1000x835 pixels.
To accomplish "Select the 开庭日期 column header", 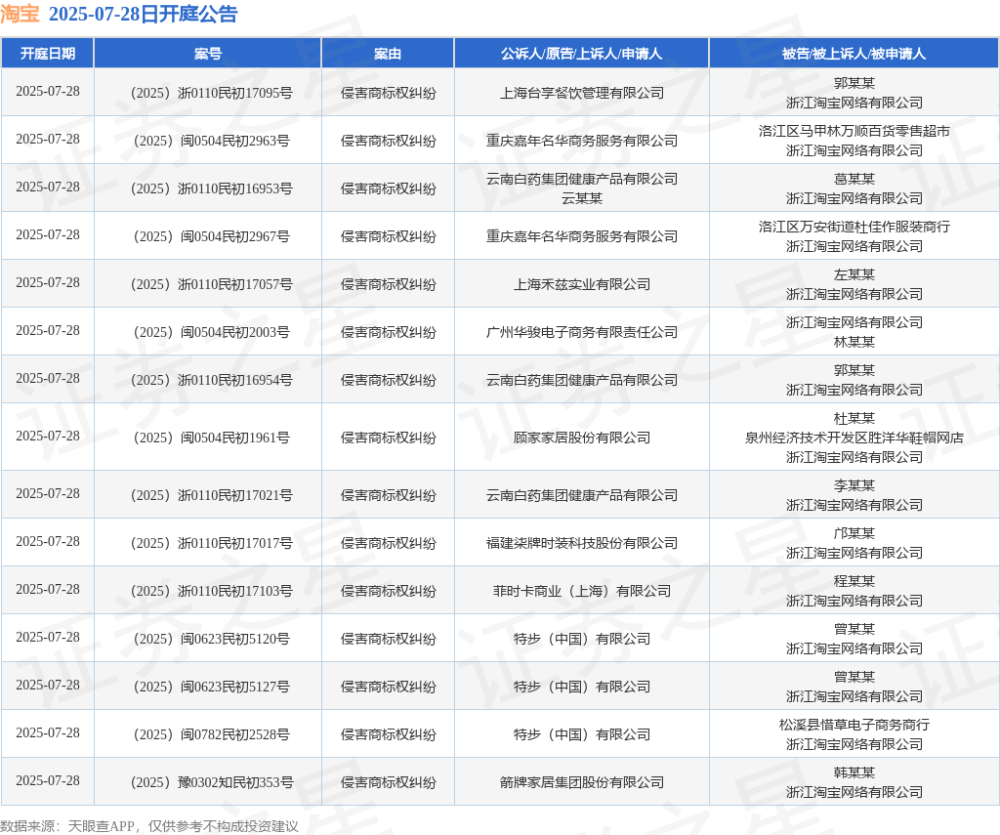I will click(x=48, y=54).
